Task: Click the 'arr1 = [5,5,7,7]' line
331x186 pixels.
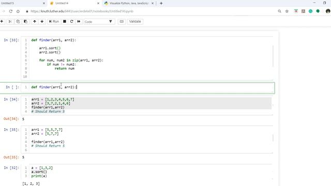Action: [x=47, y=130]
